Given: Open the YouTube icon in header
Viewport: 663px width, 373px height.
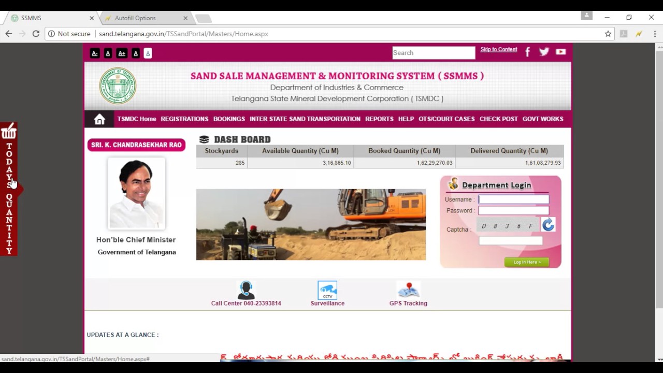Looking at the screenshot, I should (560, 52).
